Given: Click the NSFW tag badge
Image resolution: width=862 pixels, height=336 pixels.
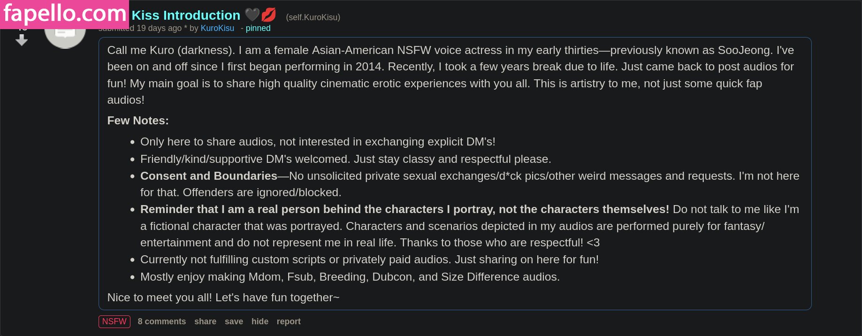Looking at the screenshot, I should click(114, 321).
